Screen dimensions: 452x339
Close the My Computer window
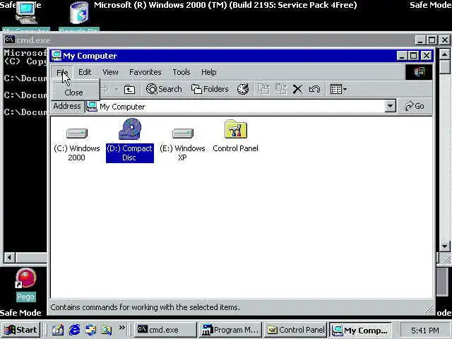(x=427, y=56)
